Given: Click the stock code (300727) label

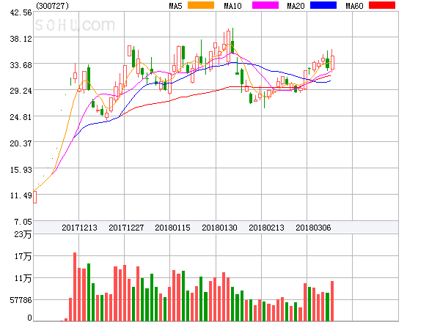Looking at the screenshot, I should point(52,6).
